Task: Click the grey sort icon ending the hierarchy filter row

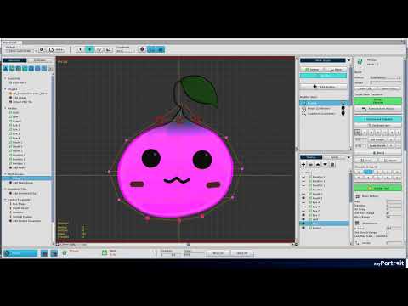Action: coord(50,69)
